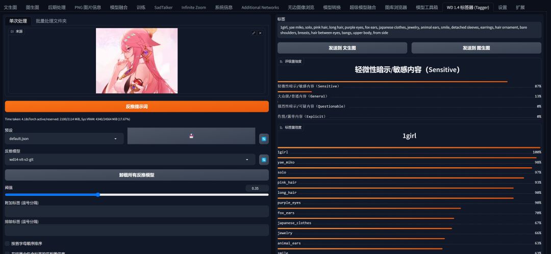Click the purple_eyes tag row
The image size is (551, 254).
pyautogui.click(x=409, y=201)
